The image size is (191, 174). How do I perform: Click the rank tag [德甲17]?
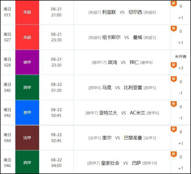coord(99,63)
